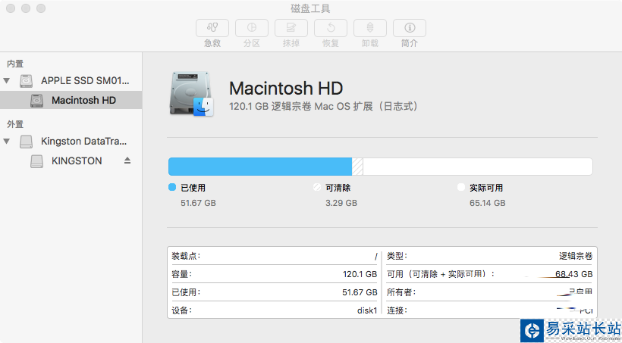Click the Partition (分区) toolbar icon
The width and height of the screenshot is (622, 343).
point(252,29)
